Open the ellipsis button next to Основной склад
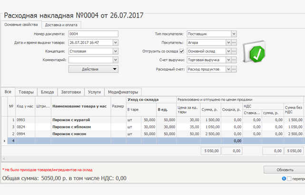 [234, 51]
